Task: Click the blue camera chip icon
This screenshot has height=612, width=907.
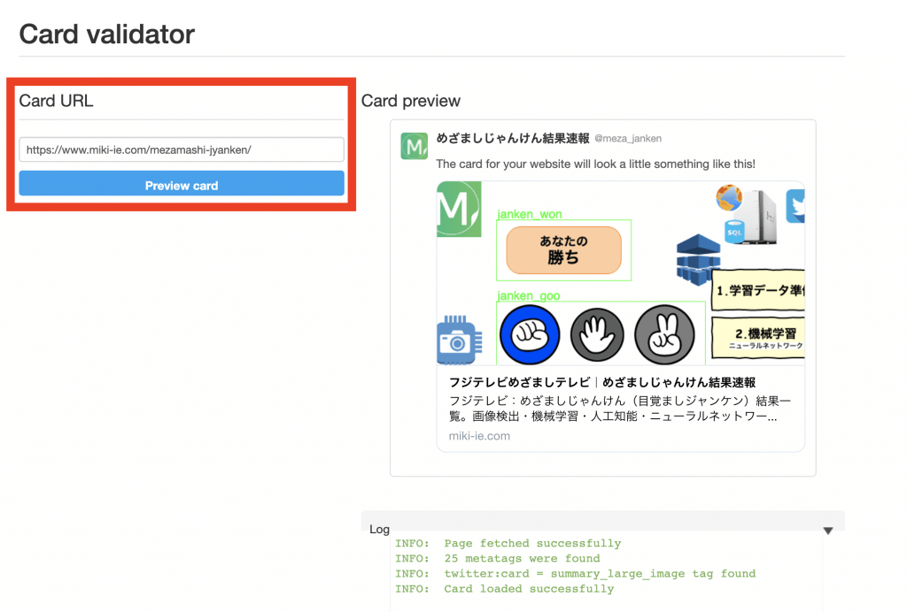Action: pos(457,340)
